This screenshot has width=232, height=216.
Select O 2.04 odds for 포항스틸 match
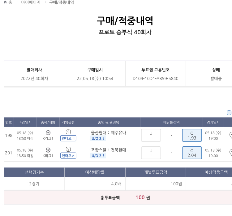pos(192,153)
